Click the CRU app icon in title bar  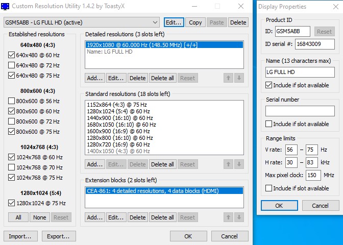point(6,7)
